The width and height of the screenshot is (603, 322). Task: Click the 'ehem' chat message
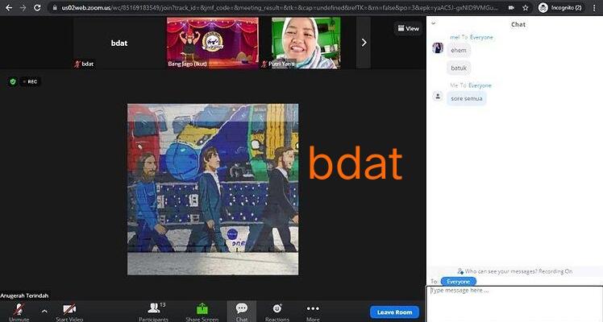point(459,50)
